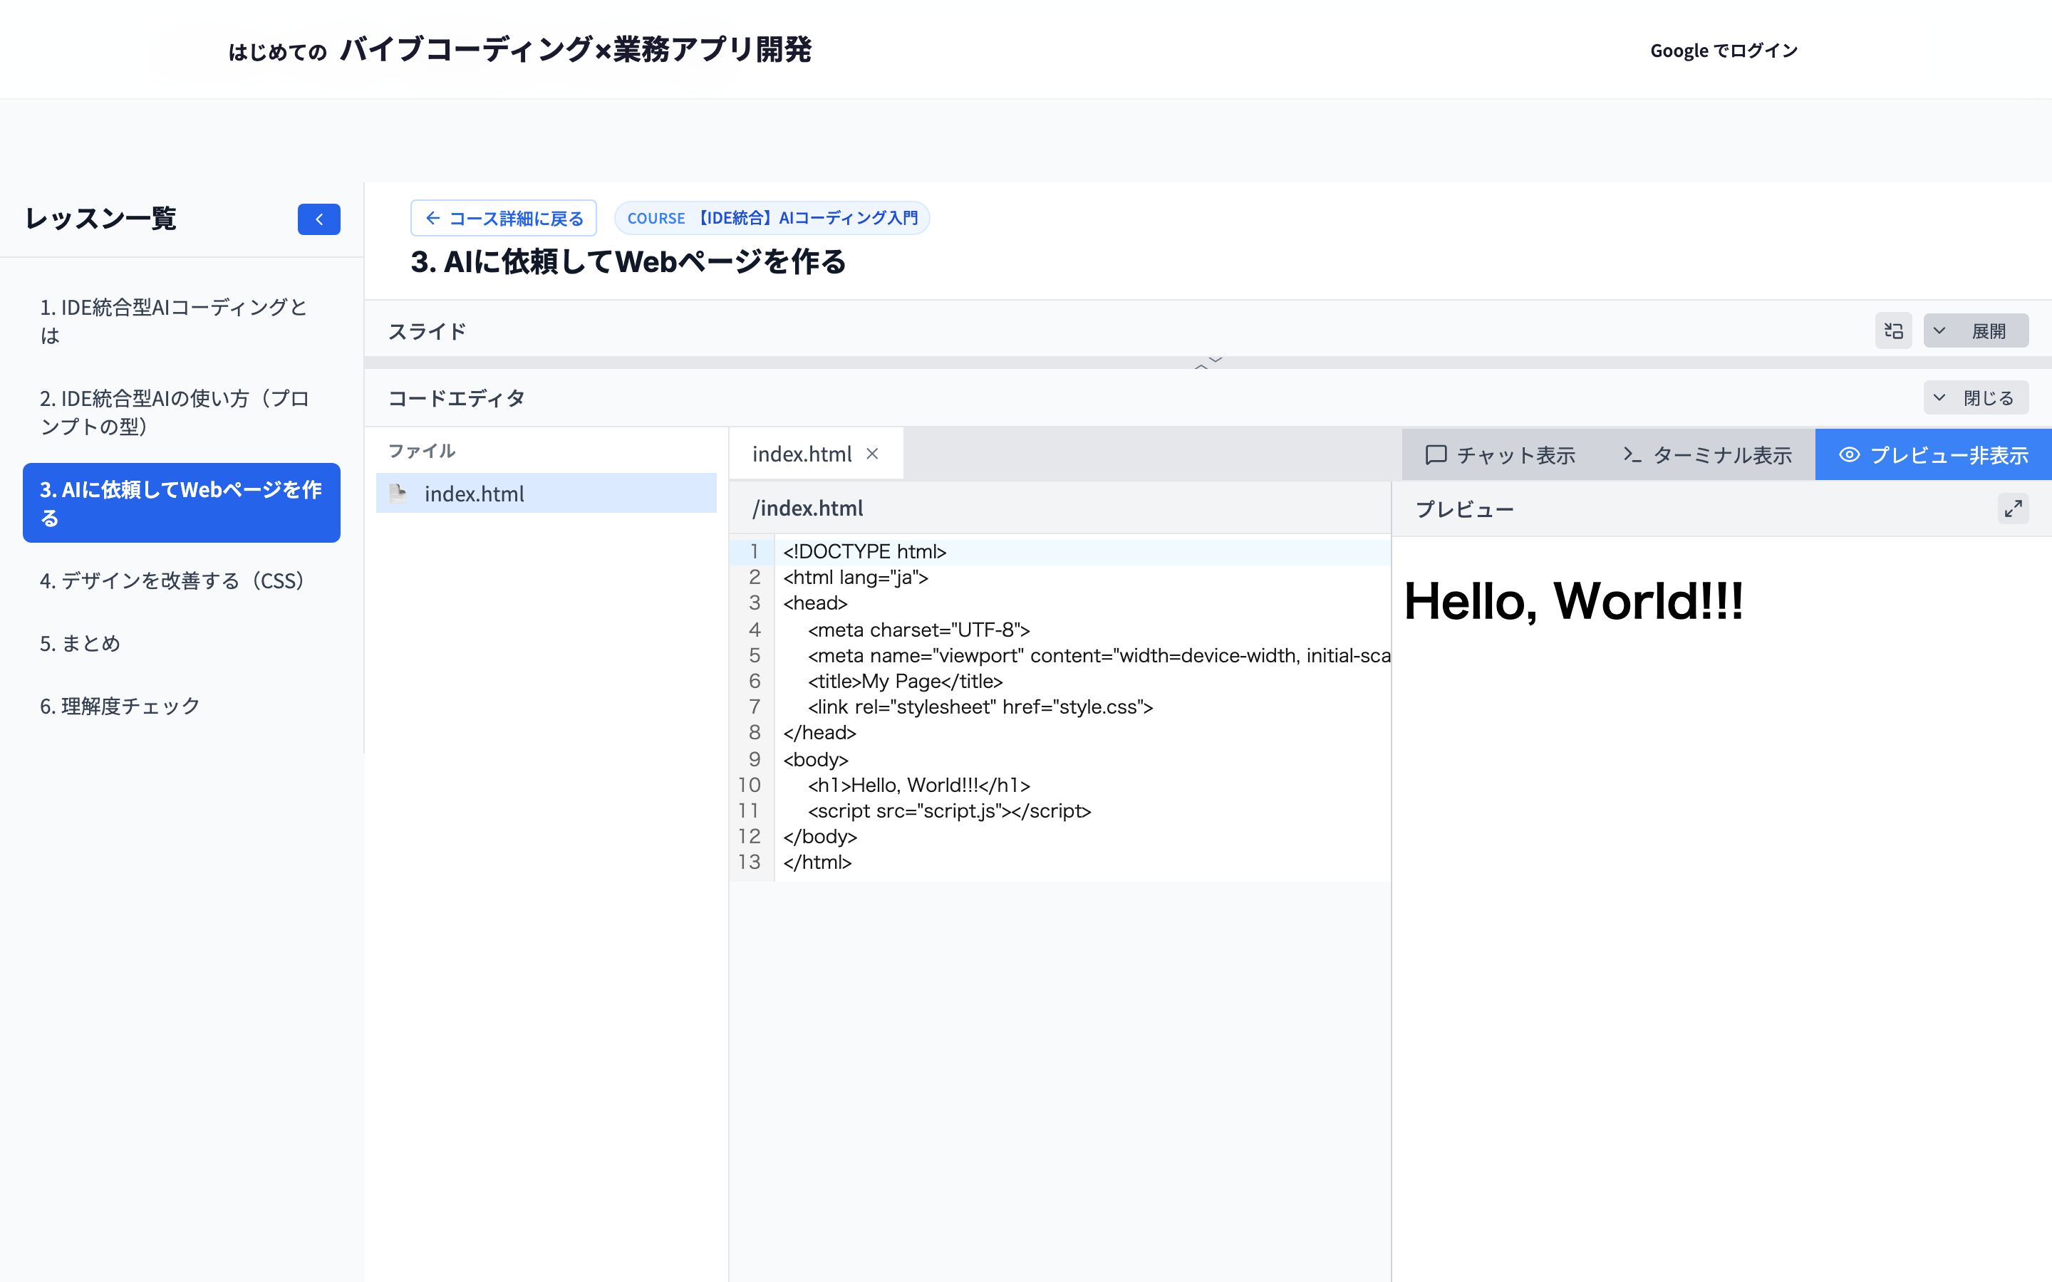Click line number 13 in gutter

750,863
